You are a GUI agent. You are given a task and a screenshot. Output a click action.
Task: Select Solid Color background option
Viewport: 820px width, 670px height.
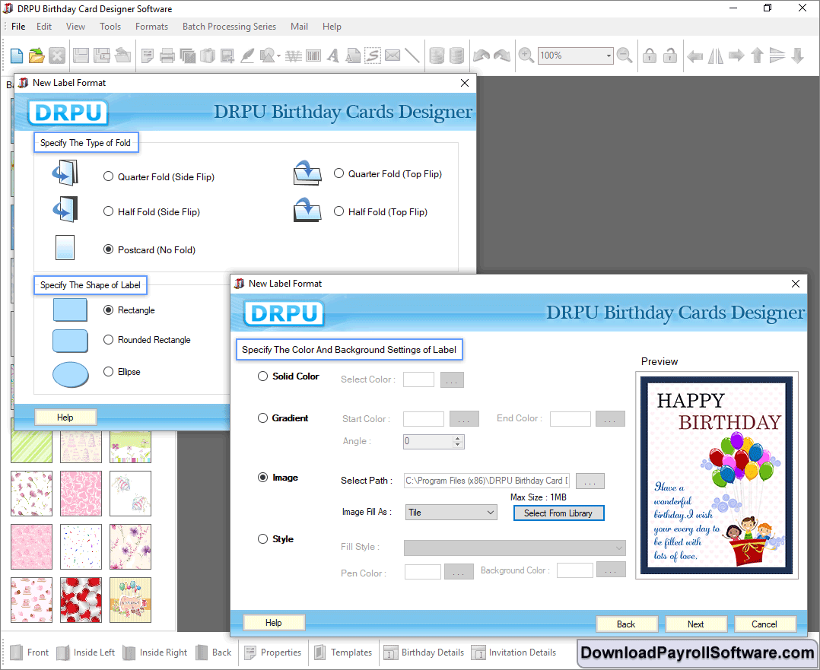click(x=262, y=376)
